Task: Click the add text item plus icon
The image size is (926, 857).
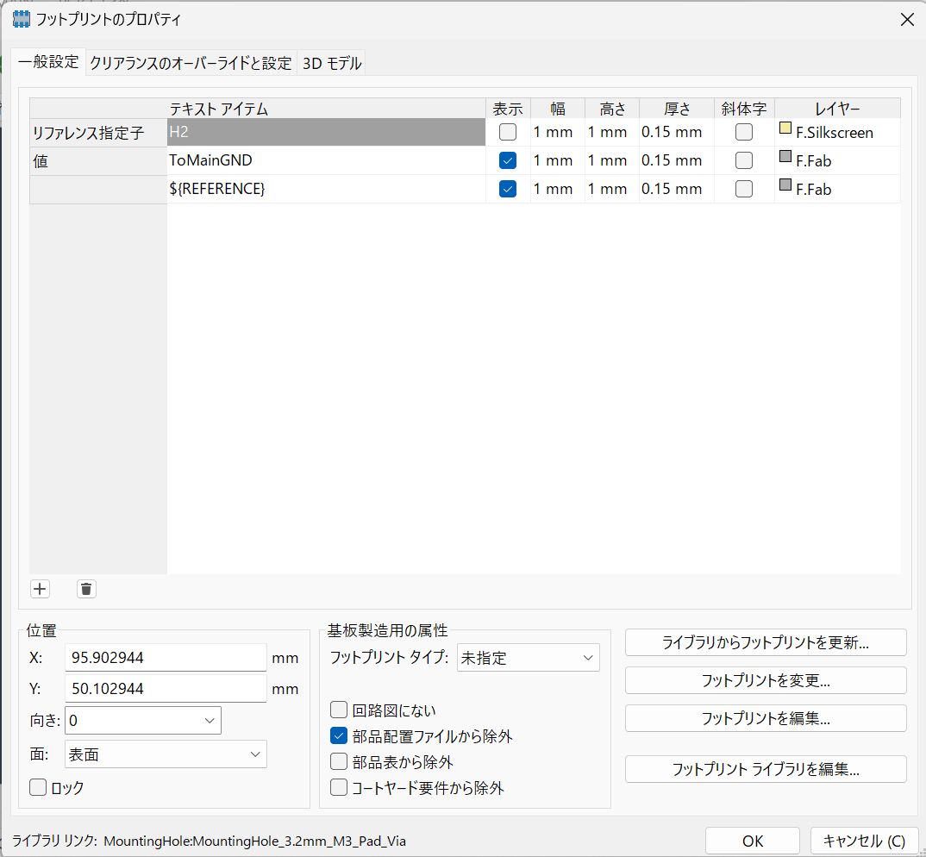Action: click(40, 589)
